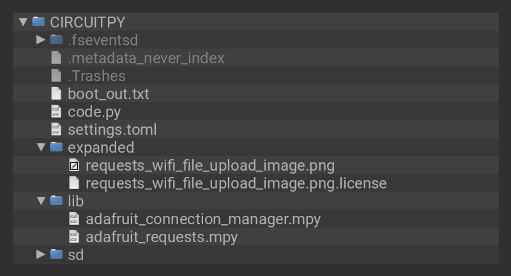This screenshot has width=511, height=276.
Task: Select the code.py file name
Action: click(94, 112)
